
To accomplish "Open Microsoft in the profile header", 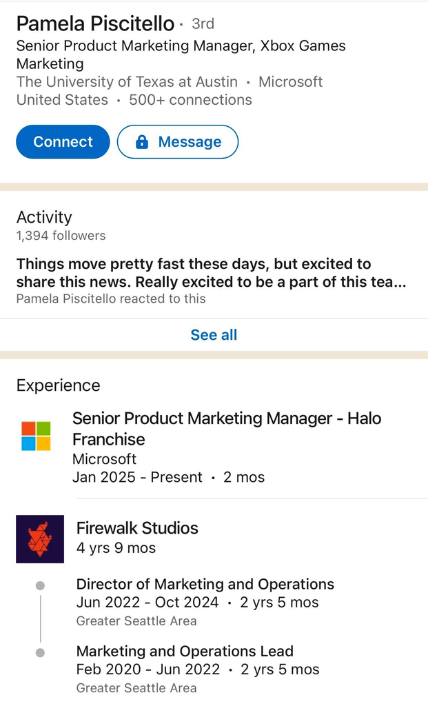I will (x=290, y=81).
